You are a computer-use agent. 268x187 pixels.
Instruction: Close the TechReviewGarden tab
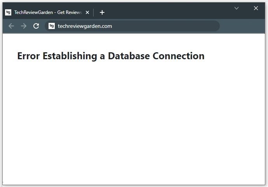coord(87,12)
